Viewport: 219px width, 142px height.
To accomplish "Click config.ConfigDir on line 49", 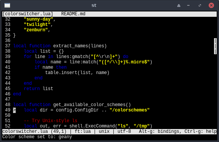I will tap(77, 110).
